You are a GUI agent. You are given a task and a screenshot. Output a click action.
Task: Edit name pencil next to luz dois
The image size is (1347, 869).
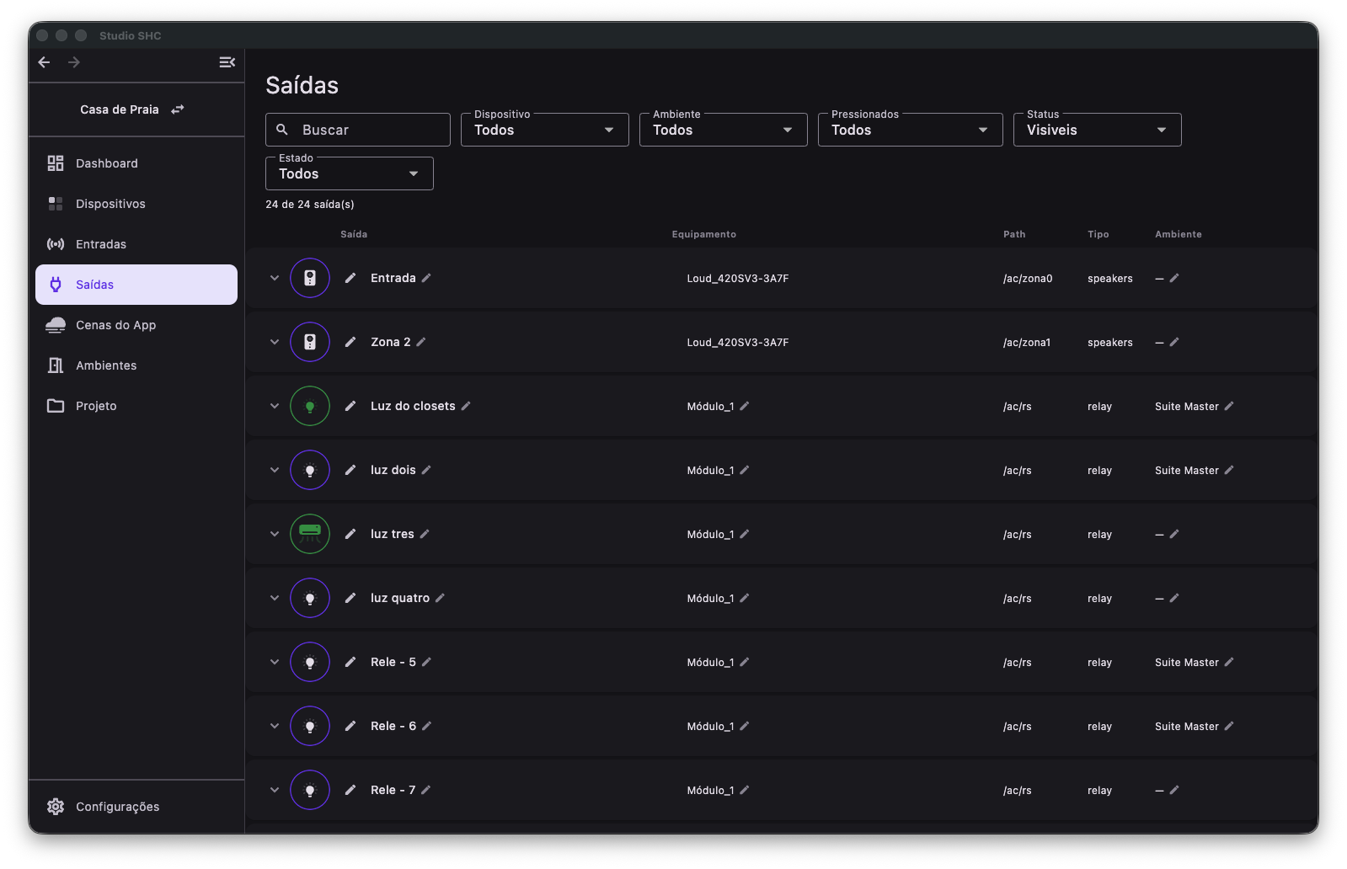(426, 470)
